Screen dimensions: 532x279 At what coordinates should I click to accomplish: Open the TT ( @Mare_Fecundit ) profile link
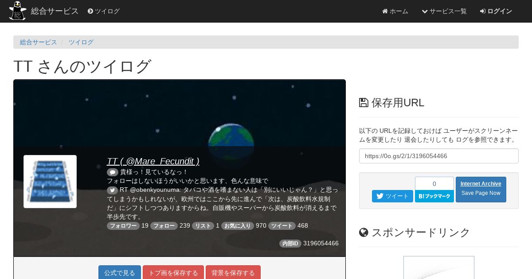tap(153, 161)
